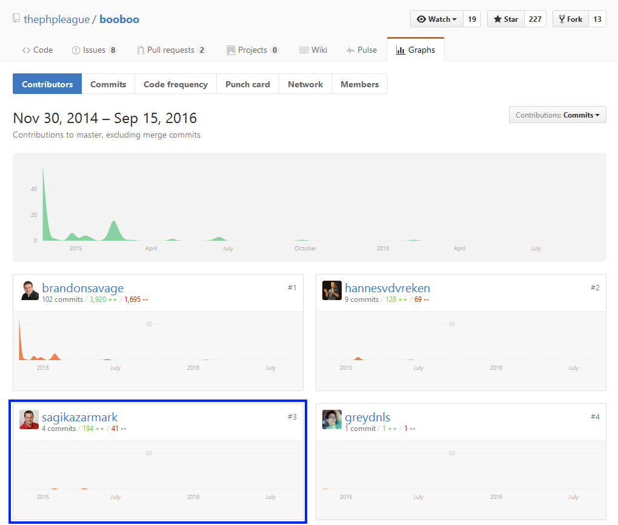Open sagikazarmark profile link
Image resolution: width=618 pixels, height=525 pixels.
tap(79, 417)
